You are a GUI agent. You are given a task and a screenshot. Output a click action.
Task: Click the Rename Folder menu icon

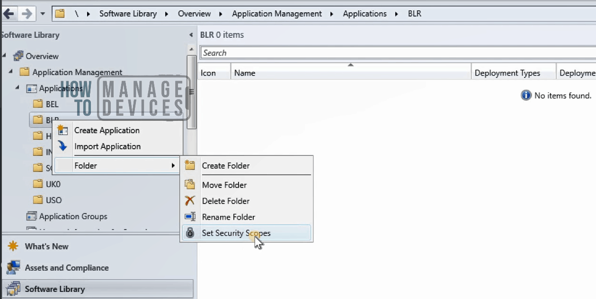190,217
